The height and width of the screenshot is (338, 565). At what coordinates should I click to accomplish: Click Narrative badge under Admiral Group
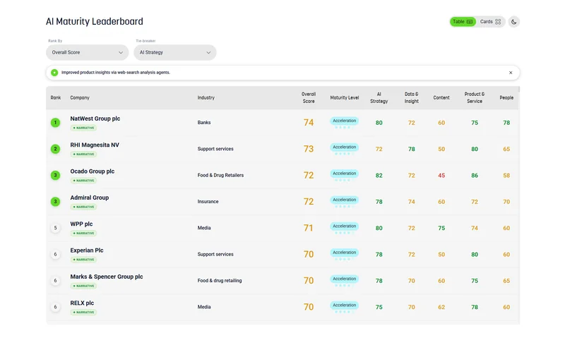pyautogui.click(x=83, y=207)
